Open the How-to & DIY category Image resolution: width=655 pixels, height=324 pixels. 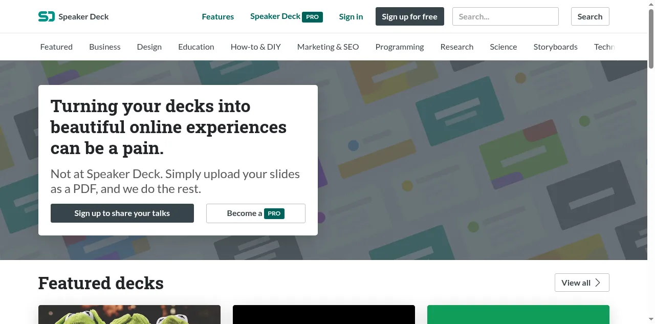coord(255,47)
